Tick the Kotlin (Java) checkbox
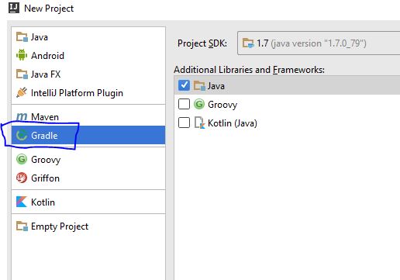This screenshot has height=280, width=400. (x=184, y=123)
